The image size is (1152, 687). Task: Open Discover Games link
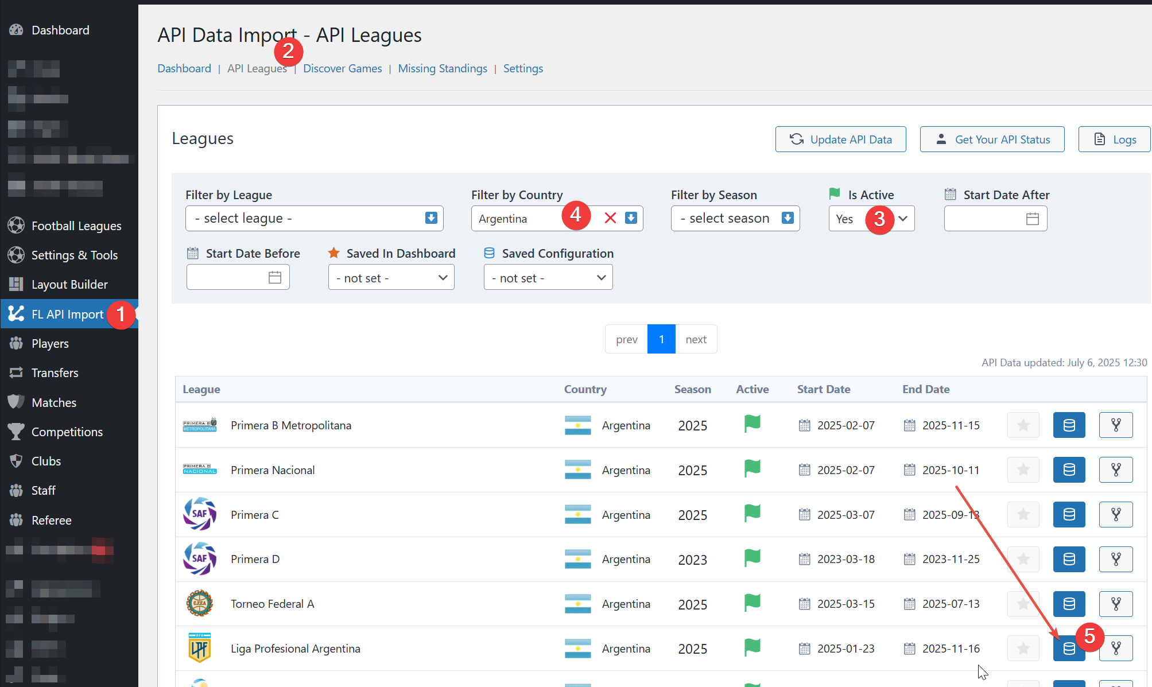[343, 68]
